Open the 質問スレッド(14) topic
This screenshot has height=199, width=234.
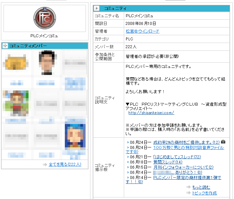tap(168, 162)
